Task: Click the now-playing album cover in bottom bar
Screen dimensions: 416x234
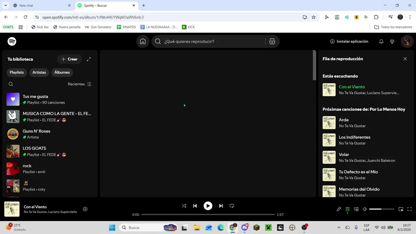Action: tap(12, 209)
